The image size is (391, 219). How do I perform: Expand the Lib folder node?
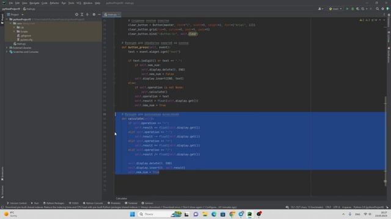click(x=15, y=27)
